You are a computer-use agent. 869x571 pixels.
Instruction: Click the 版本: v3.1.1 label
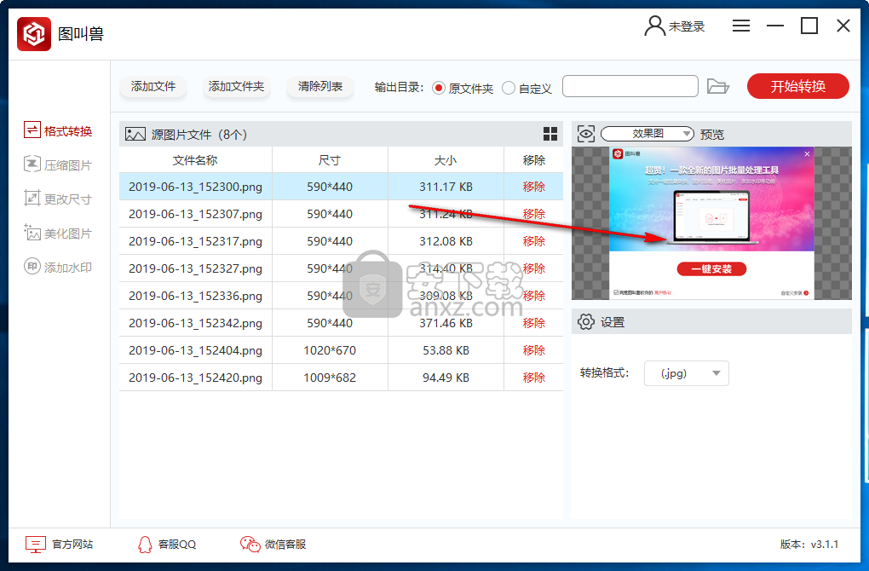tap(809, 545)
